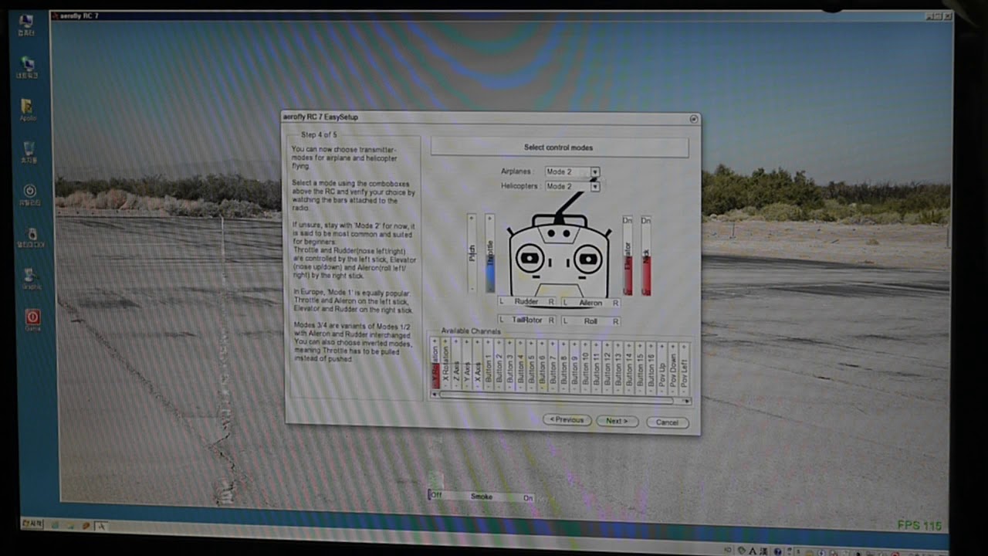Select the Button 11 channel
This screenshot has width=988, height=556.
pyautogui.click(x=597, y=367)
